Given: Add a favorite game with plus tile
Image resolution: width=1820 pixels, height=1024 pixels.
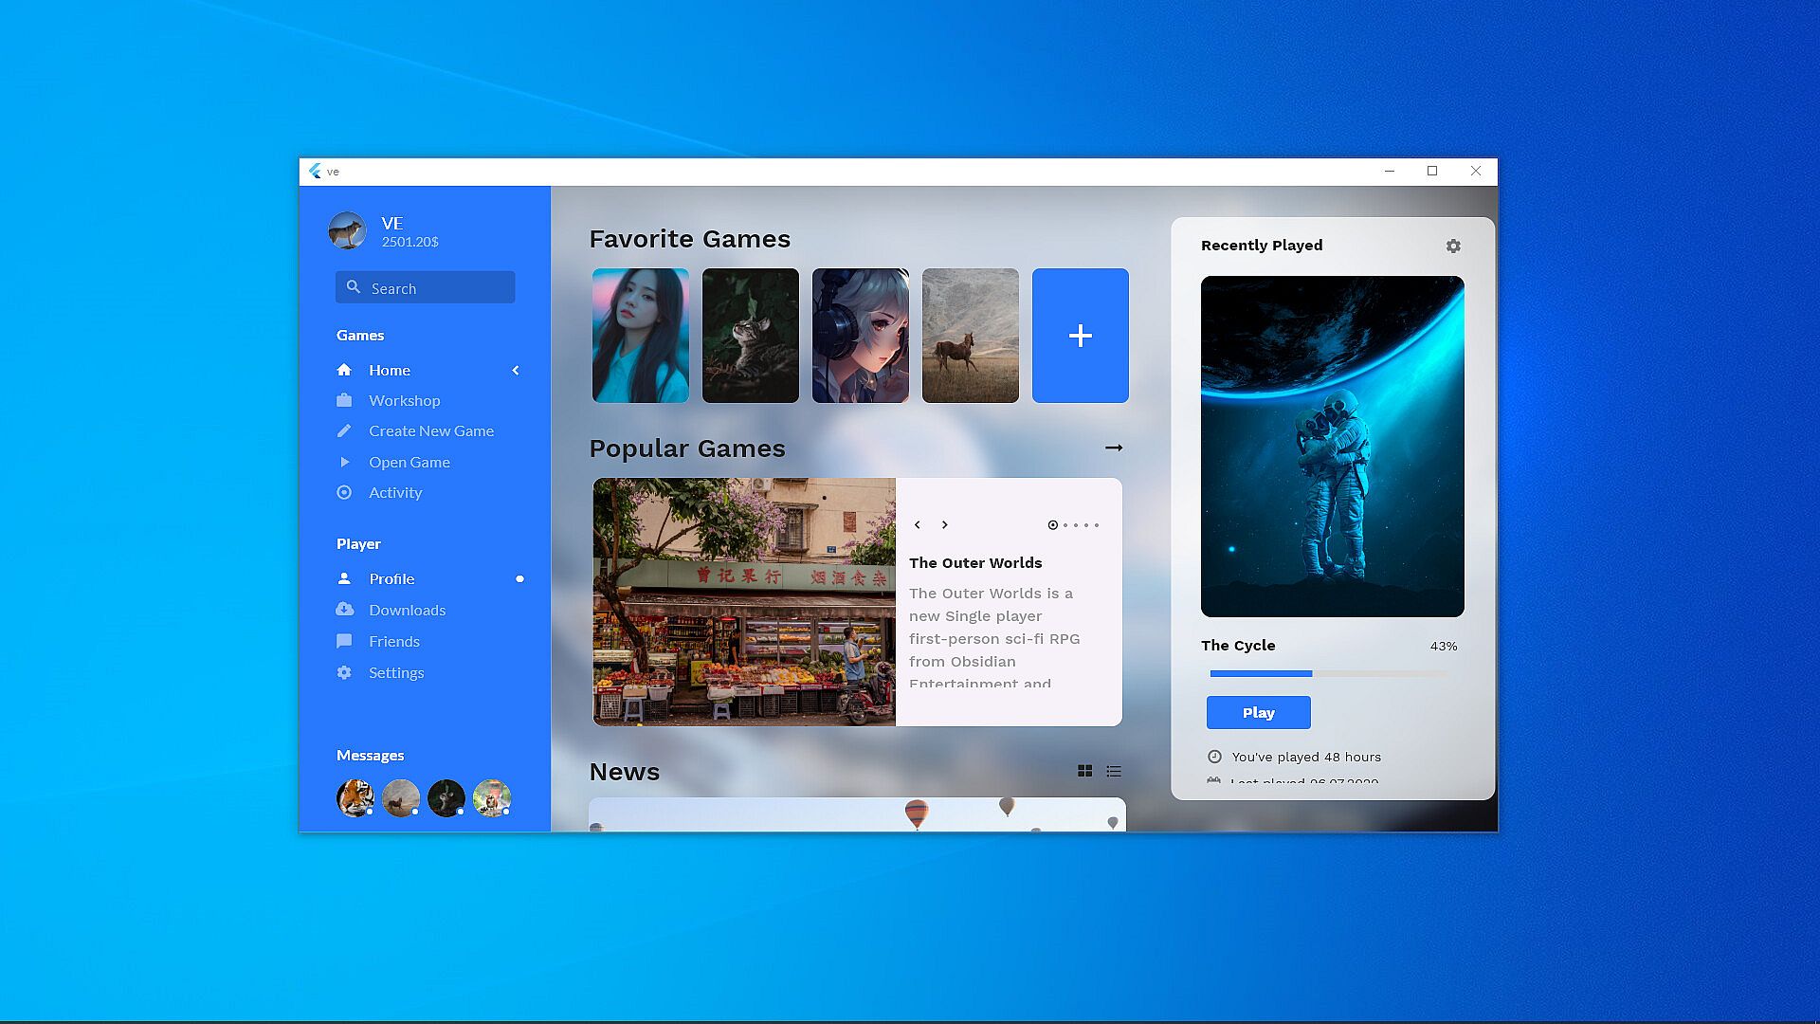Looking at the screenshot, I should pos(1080,336).
